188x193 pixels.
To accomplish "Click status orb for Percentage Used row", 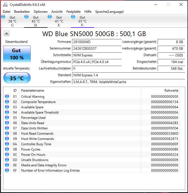I will tap(7, 117).
